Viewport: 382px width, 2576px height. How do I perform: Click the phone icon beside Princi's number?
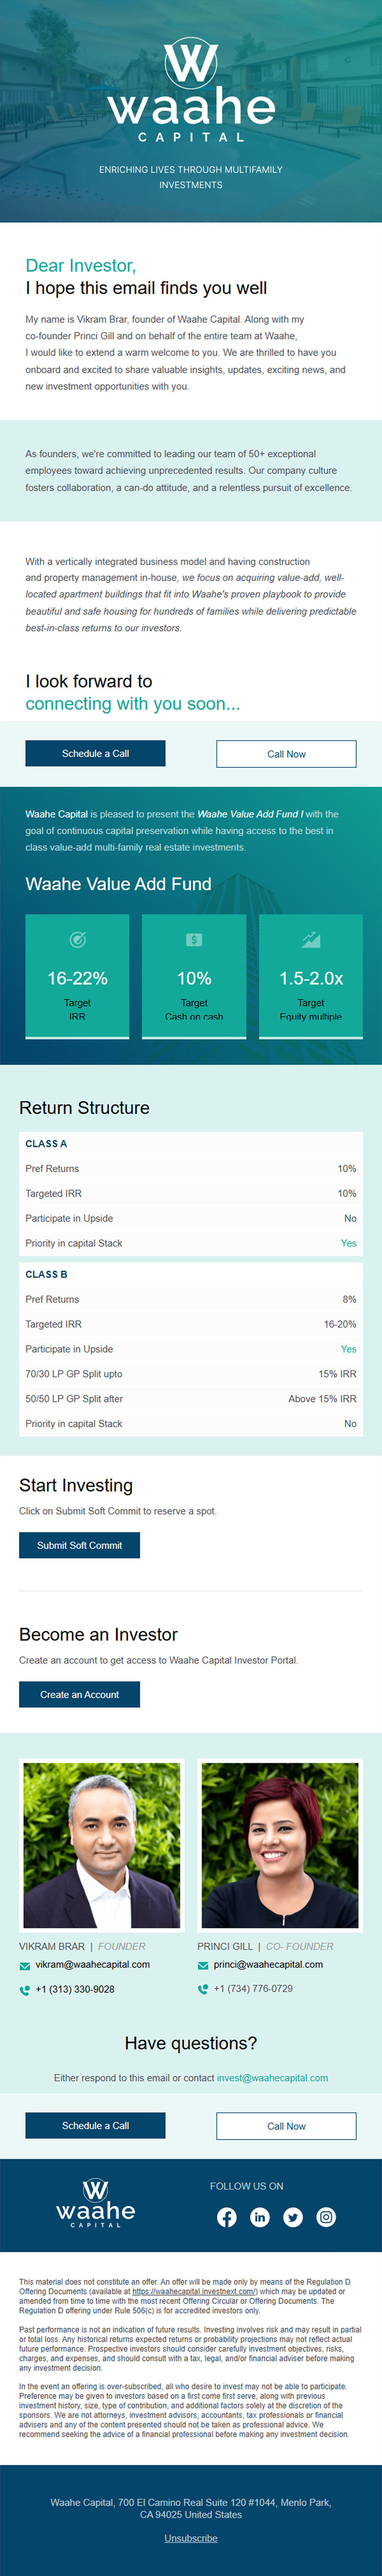[202, 1989]
